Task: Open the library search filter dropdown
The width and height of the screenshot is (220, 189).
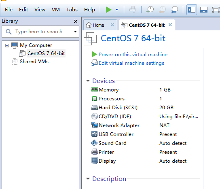Action: click(x=76, y=32)
